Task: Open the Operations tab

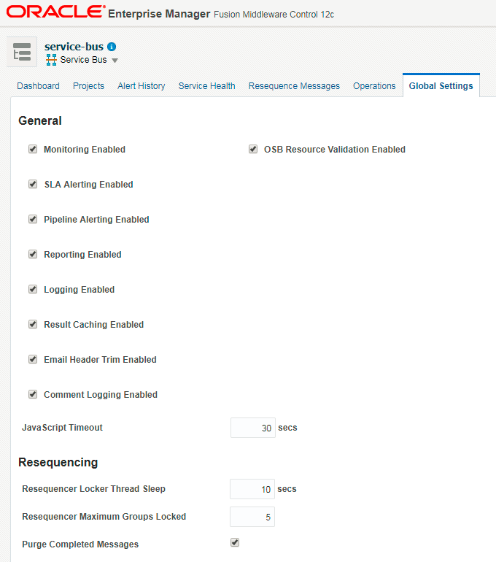Action: tap(374, 86)
